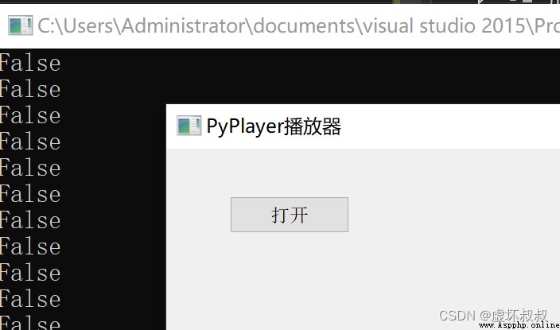Image resolution: width=560 pixels, height=330 pixels.
Task: Click the third False line beside PyPlayer title
Action: point(30,116)
